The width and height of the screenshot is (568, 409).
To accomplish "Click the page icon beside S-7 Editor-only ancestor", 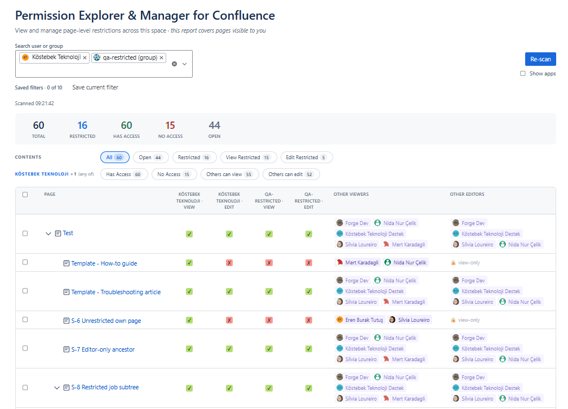I will tap(66, 349).
